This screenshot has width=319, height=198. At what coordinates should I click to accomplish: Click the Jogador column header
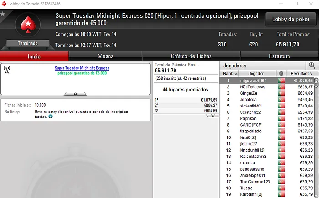tap(256, 73)
